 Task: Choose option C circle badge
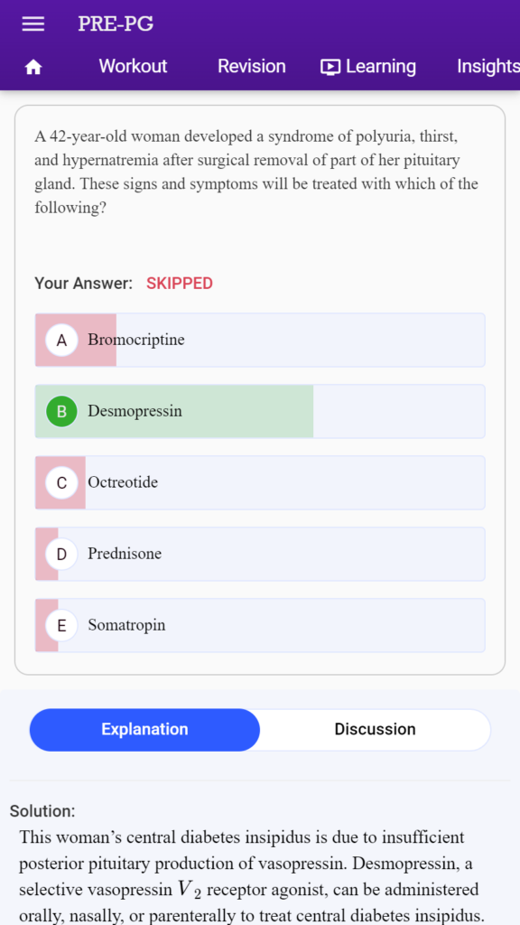61,482
